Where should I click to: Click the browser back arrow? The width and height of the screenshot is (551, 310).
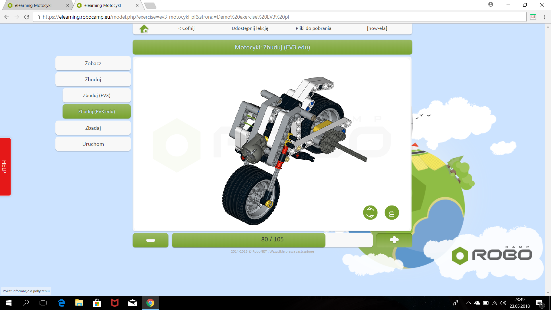(x=7, y=17)
